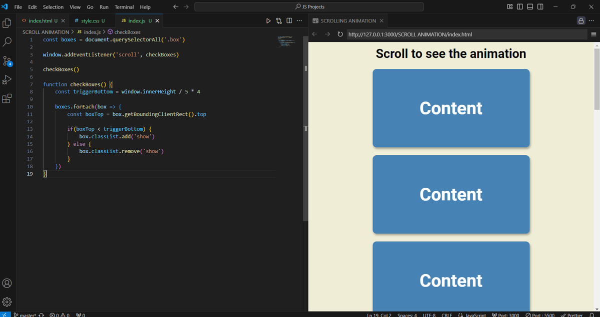Click the Synchronize Changes icon in status bar
The width and height of the screenshot is (600, 317).
pyautogui.click(x=42, y=315)
